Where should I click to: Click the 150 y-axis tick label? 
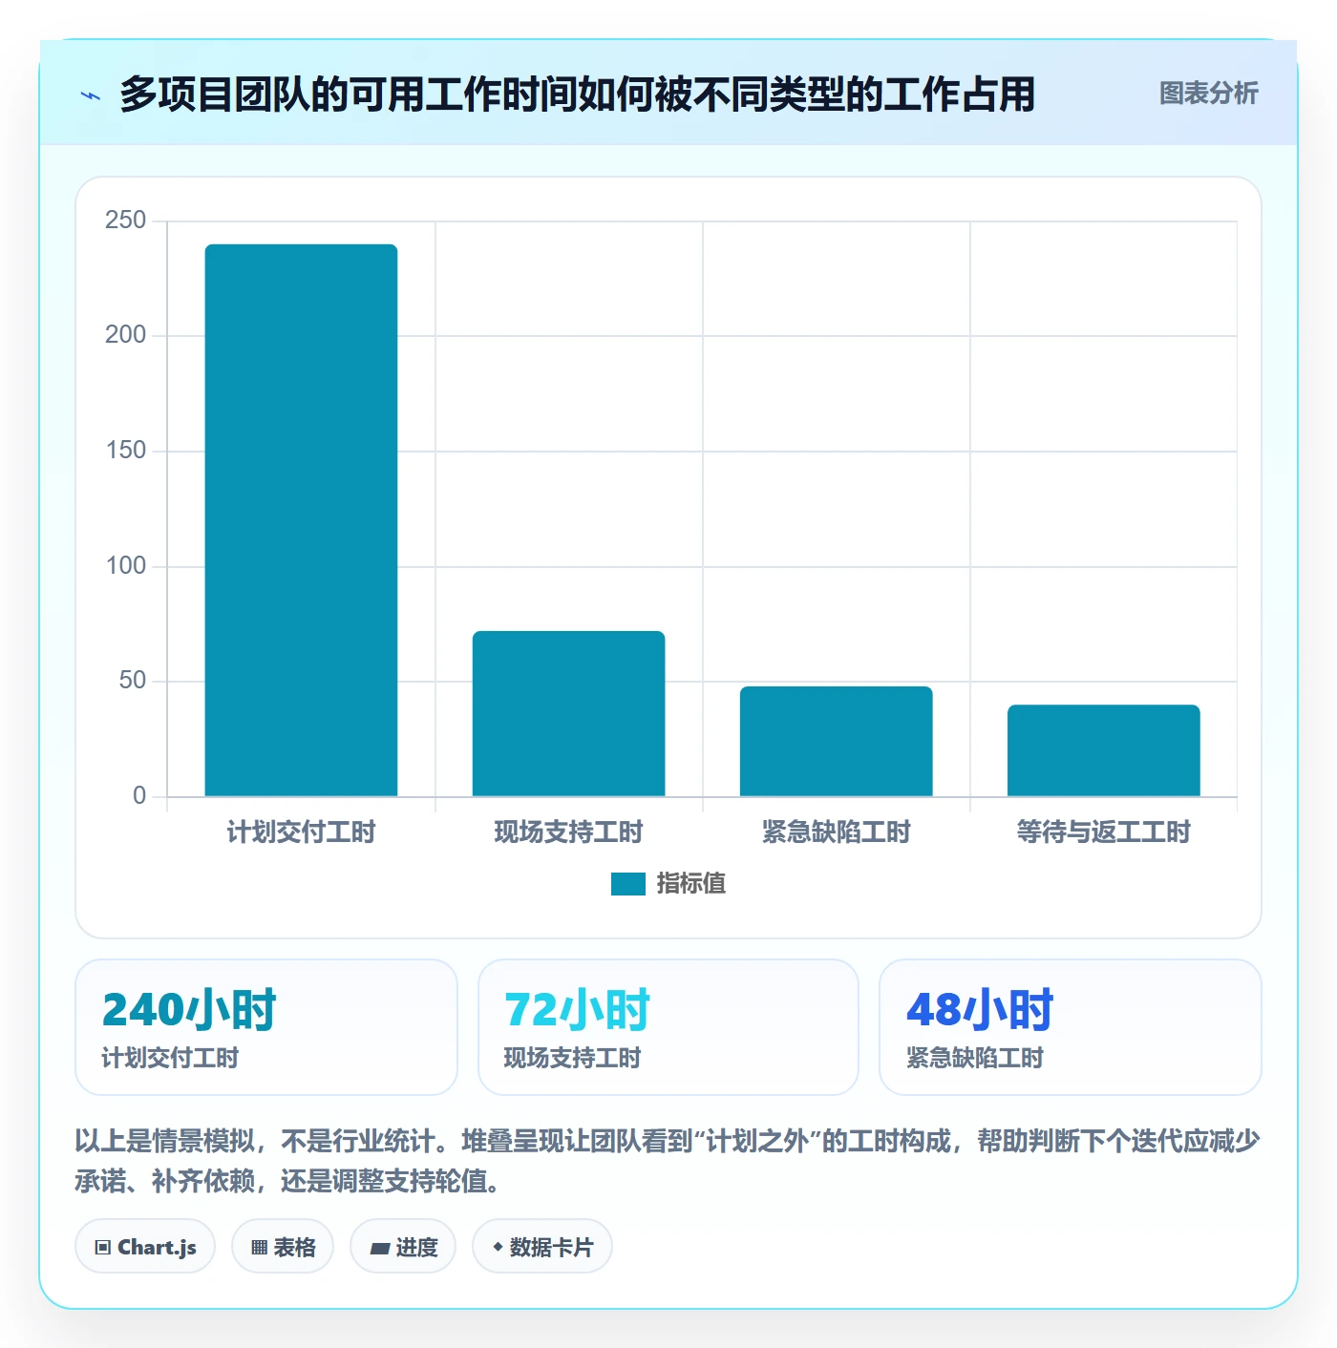pyautogui.click(x=125, y=451)
